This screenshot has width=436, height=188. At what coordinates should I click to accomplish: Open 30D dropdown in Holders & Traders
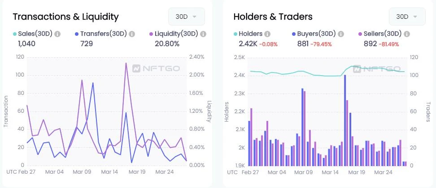click(x=407, y=17)
